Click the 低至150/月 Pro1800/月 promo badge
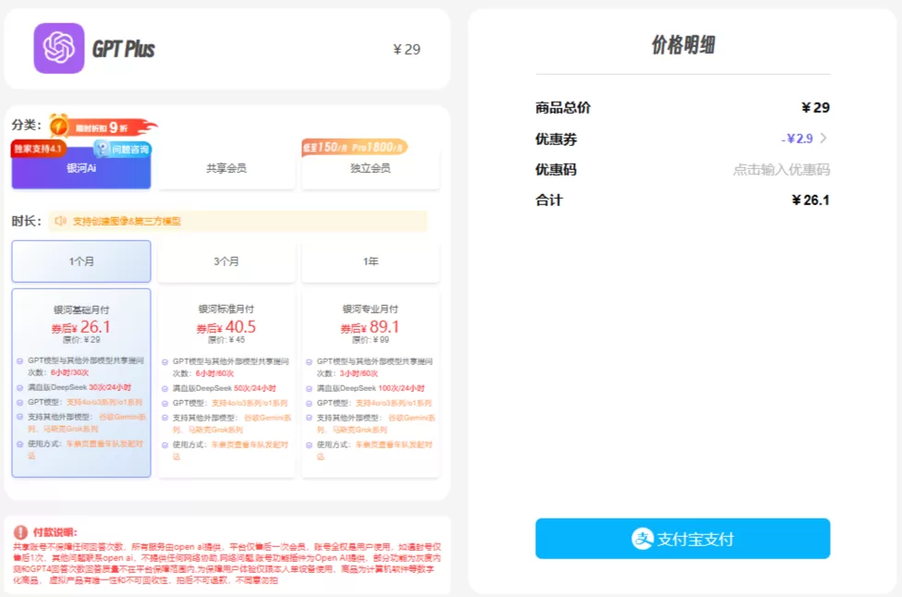This screenshot has width=902, height=597. pyautogui.click(x=354, y=147)
